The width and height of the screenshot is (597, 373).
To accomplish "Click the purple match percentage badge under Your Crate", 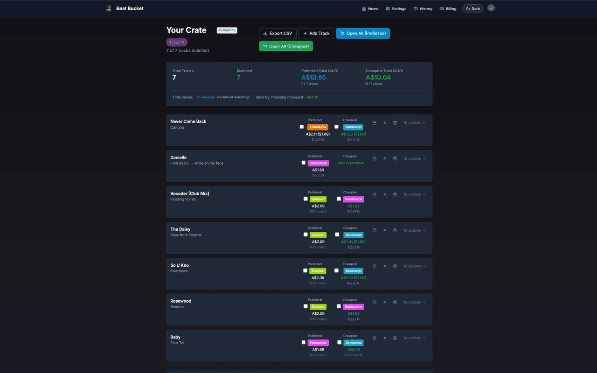I will point(177,42).
